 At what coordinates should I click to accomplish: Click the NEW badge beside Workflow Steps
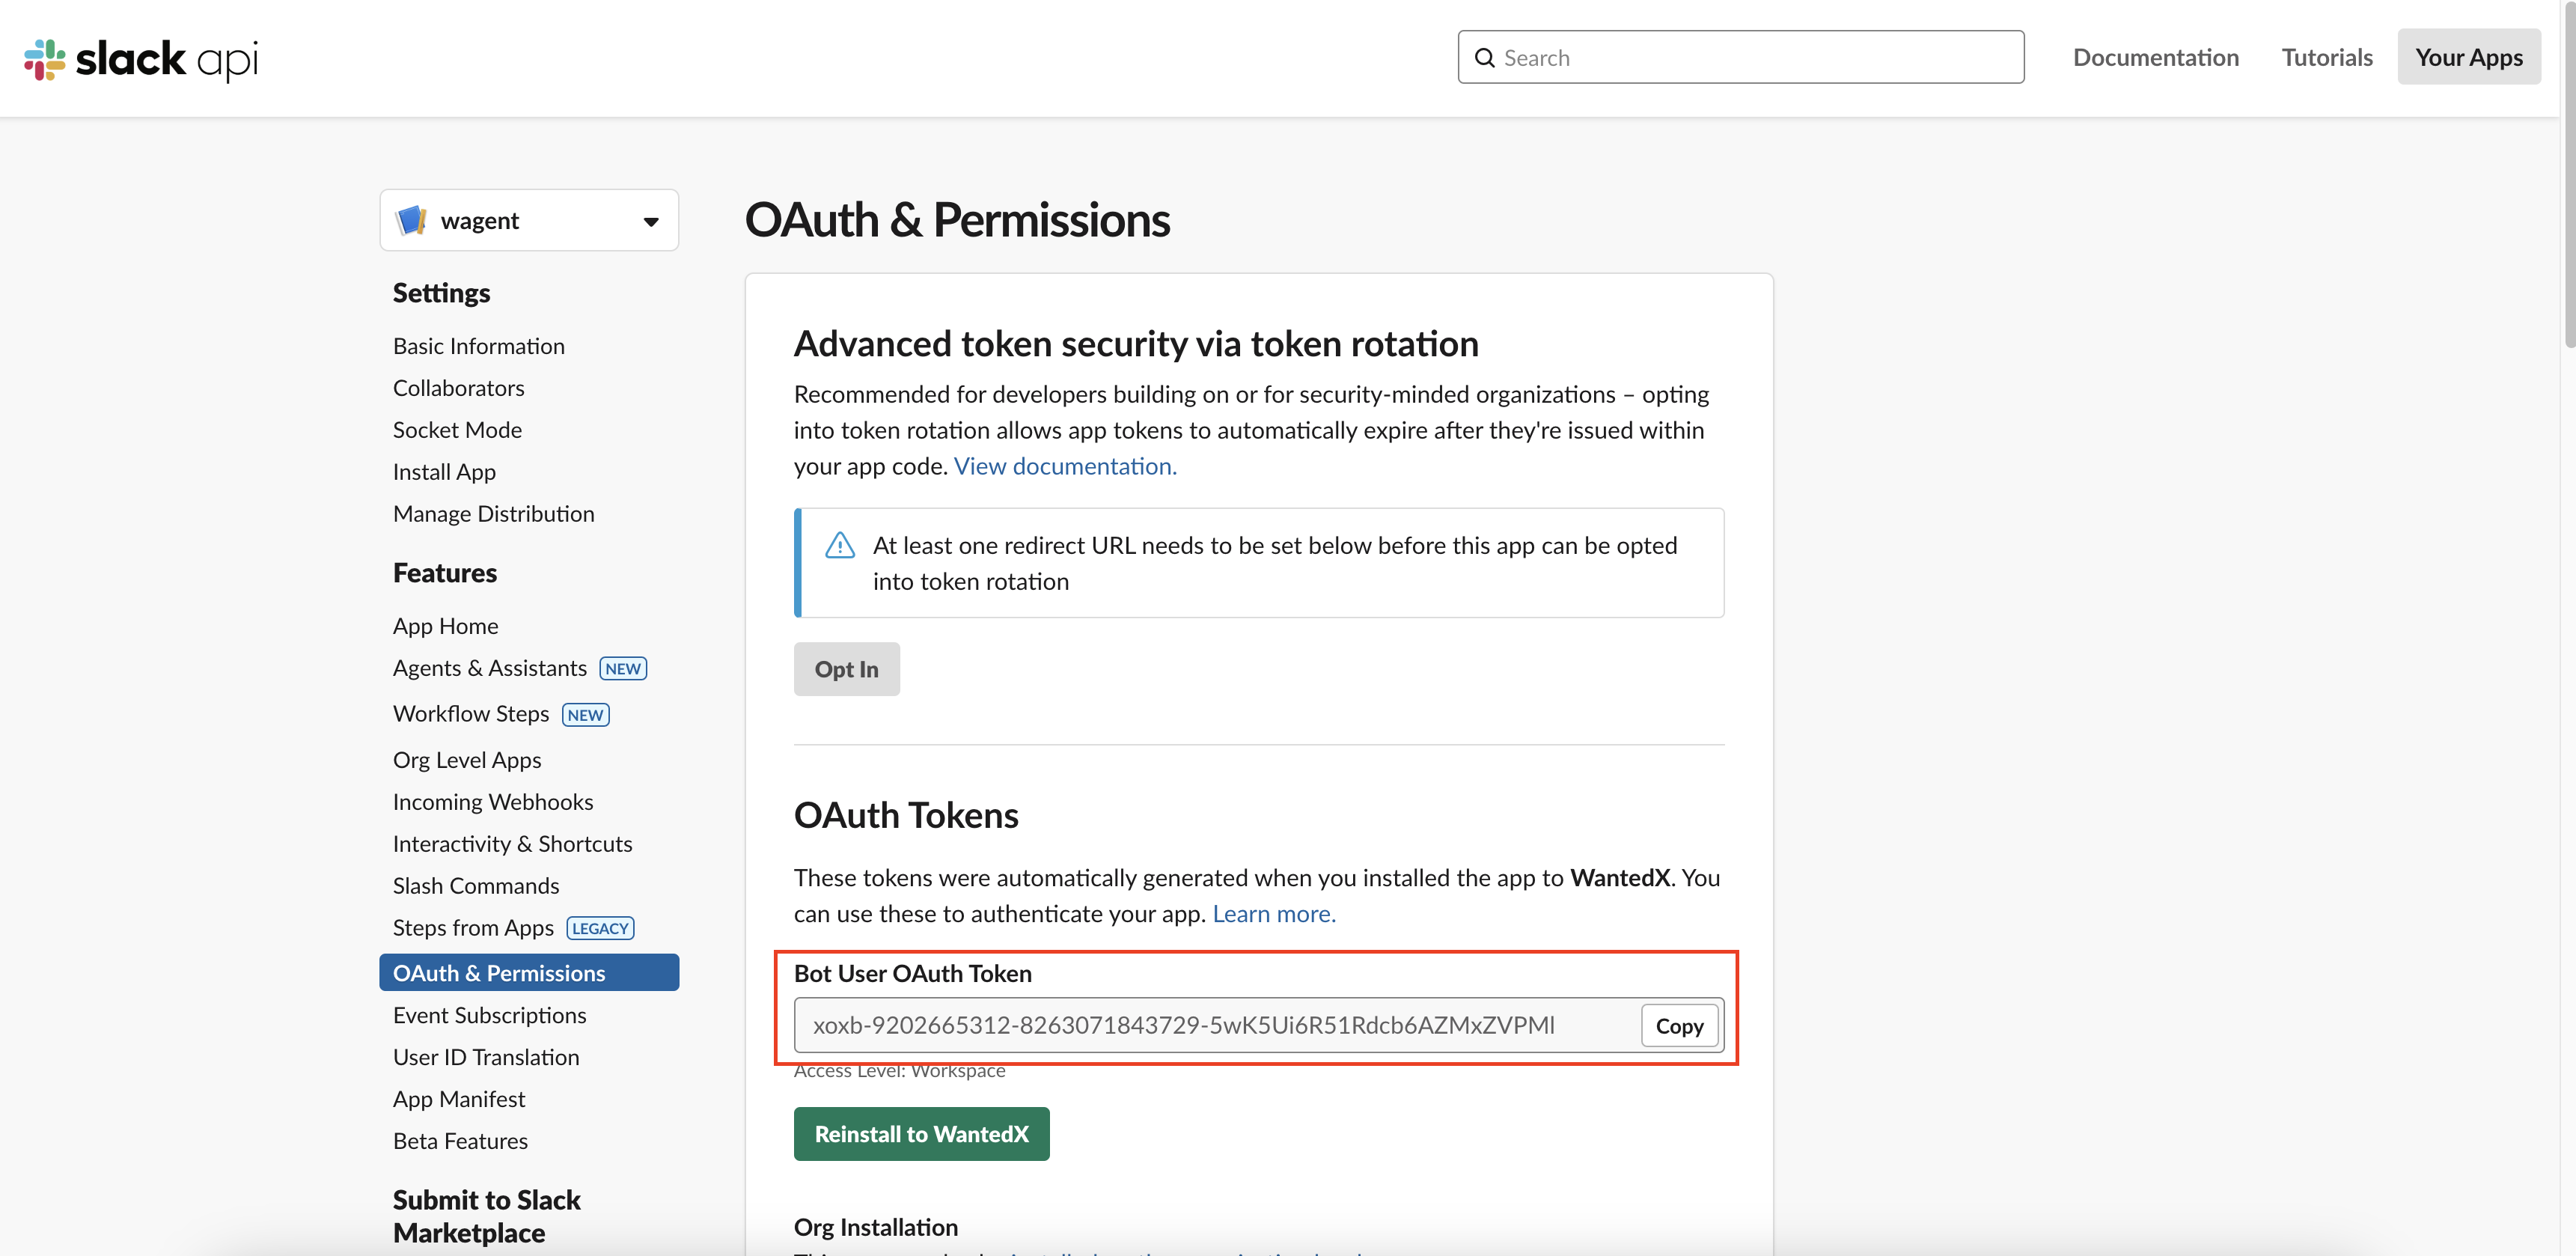pyautogui.click(x=585, y=714)
